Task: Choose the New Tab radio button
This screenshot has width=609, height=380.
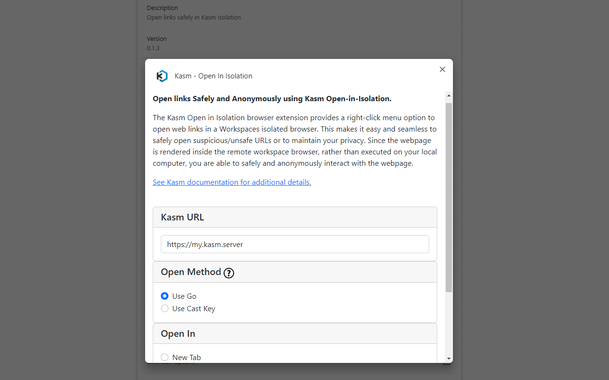Action: tap(165, 357)
